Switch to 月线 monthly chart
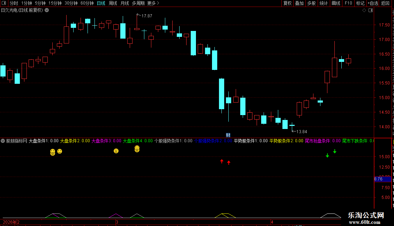Screen dimensions: 394x226 pos(124,3)
